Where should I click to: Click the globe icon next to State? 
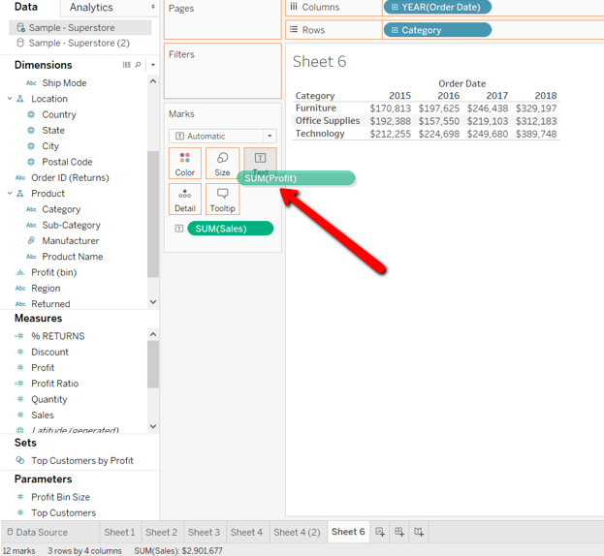point(31,130)
